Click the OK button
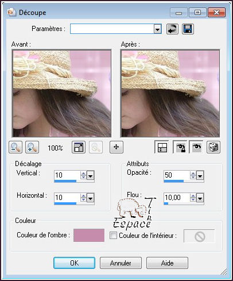Screen dimensions: 233x281 (x=74, y=263)
